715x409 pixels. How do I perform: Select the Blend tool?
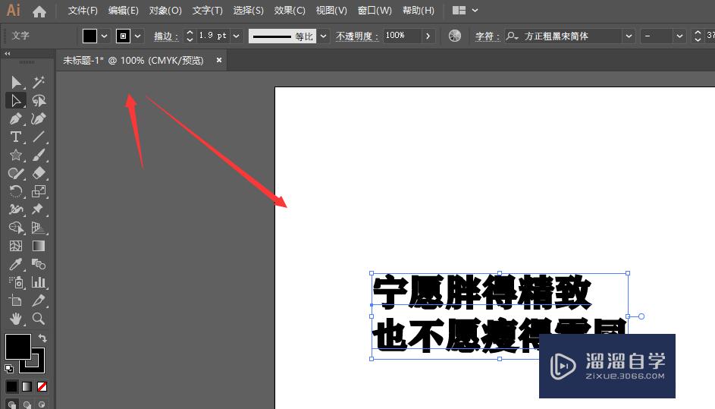(x=39, y=264)
